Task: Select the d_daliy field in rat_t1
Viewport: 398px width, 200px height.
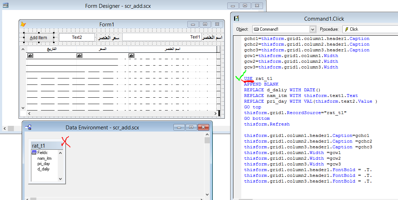Action: click(x=43, y=169)
